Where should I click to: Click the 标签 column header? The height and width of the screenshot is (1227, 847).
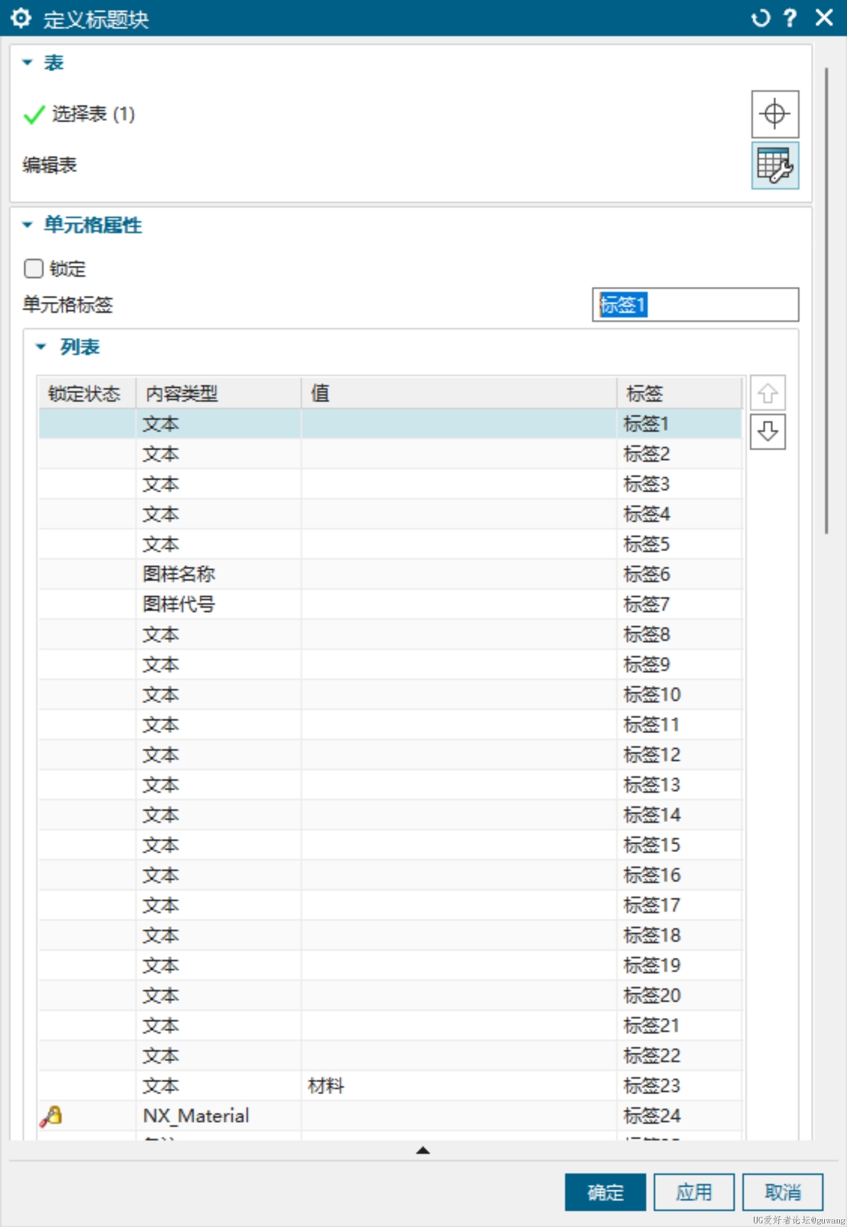(679, 394)
